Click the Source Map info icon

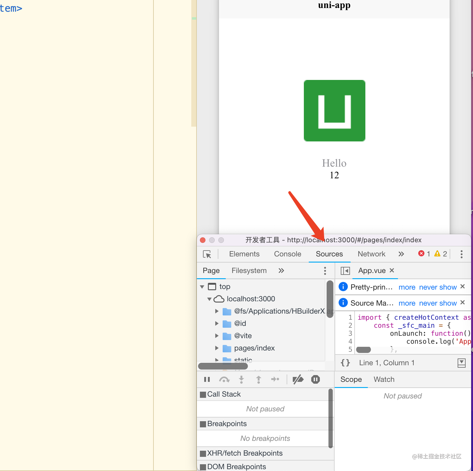(343, 303)
